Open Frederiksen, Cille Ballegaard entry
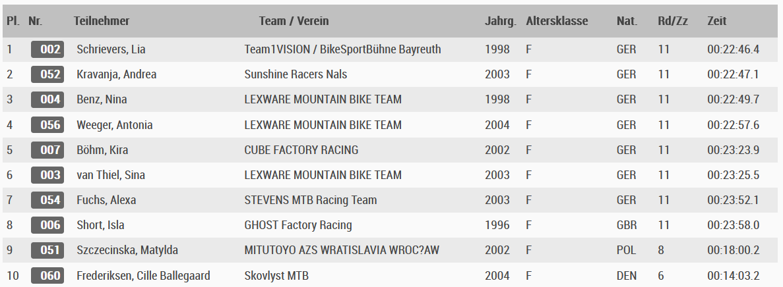The width and height of the screenshot is (783, 287). coord(143,276)
